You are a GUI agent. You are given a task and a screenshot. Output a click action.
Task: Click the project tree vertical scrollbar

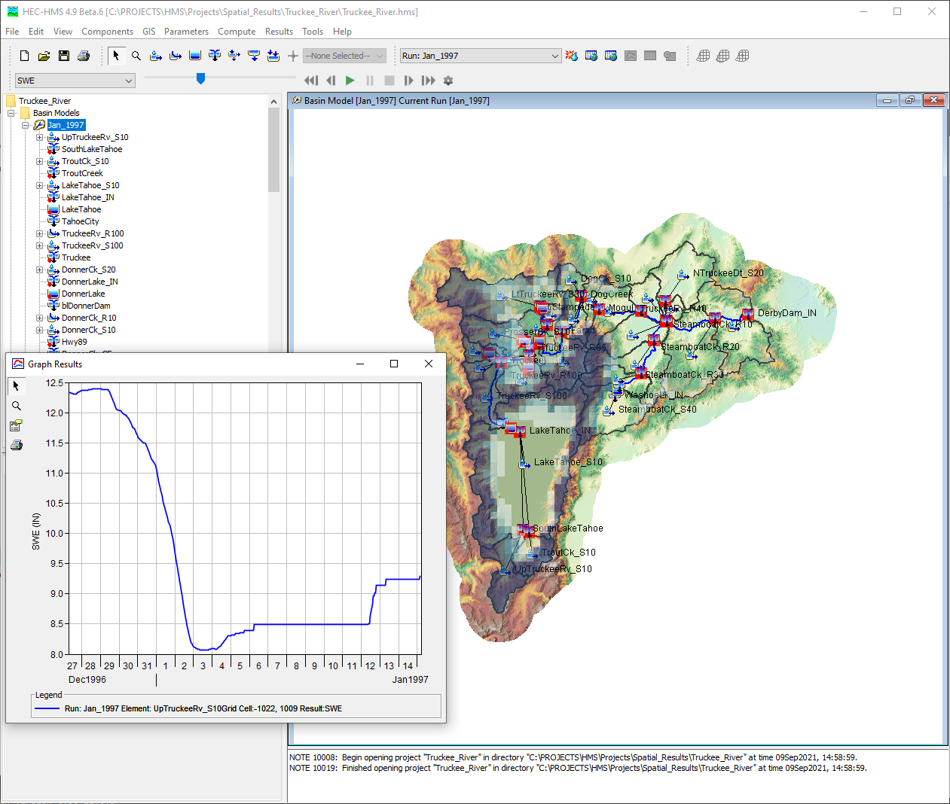[x=273, y=149]
